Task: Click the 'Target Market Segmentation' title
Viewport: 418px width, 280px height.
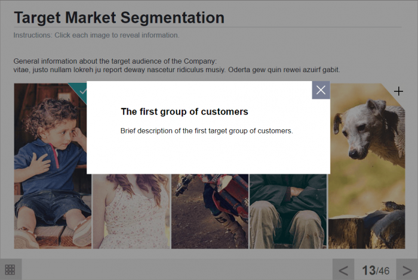Action: tap(119, 17)
